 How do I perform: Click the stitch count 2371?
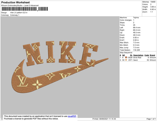tap(130, 60)
